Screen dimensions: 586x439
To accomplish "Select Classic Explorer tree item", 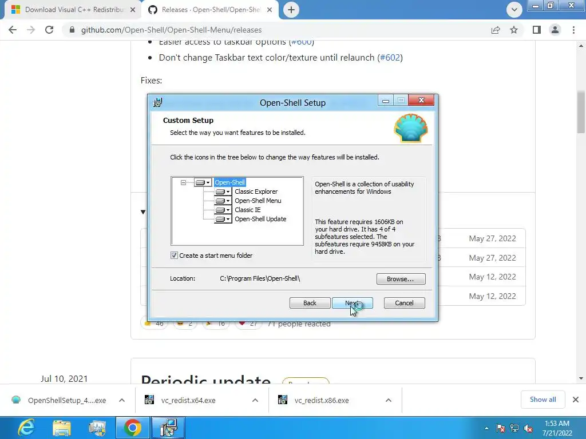I will [256, 191].
